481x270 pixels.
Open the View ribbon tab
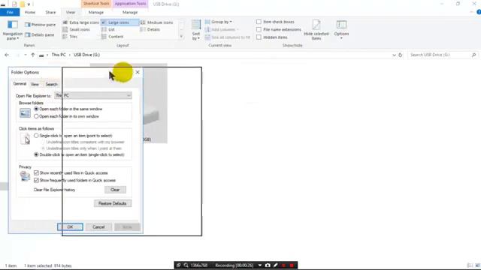(71, 12)
